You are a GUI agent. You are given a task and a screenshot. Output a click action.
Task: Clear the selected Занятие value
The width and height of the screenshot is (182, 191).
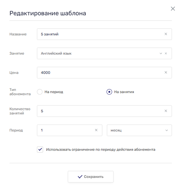click(166, 53)
